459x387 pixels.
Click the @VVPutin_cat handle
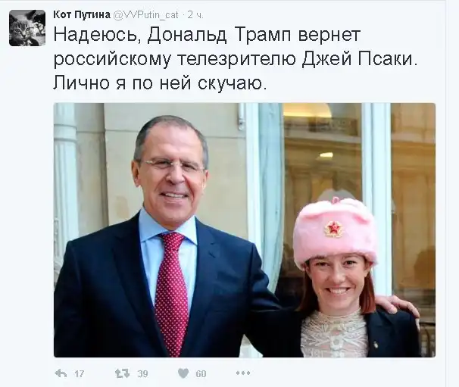[x=145, y=15]
